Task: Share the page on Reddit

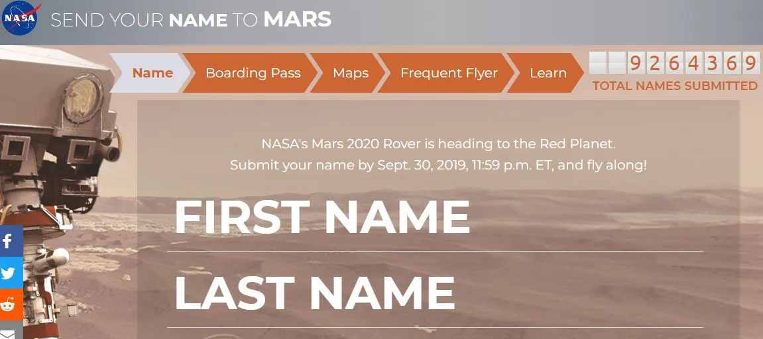Action: (11, 305)
